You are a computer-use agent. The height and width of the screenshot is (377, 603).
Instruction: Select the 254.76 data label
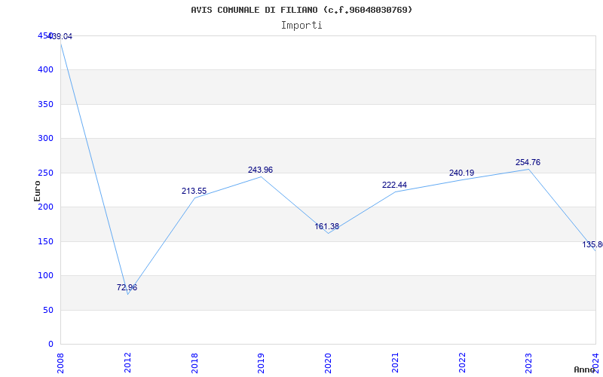point(528,162)
